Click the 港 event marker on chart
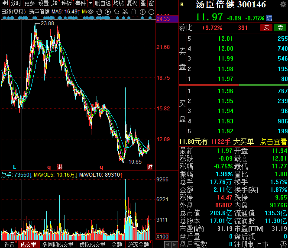This screenshot has height=248, width=288. 60,167
